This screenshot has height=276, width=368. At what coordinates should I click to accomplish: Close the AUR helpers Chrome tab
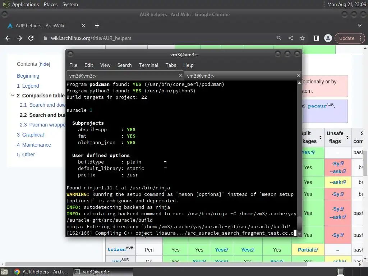[83, 26]
